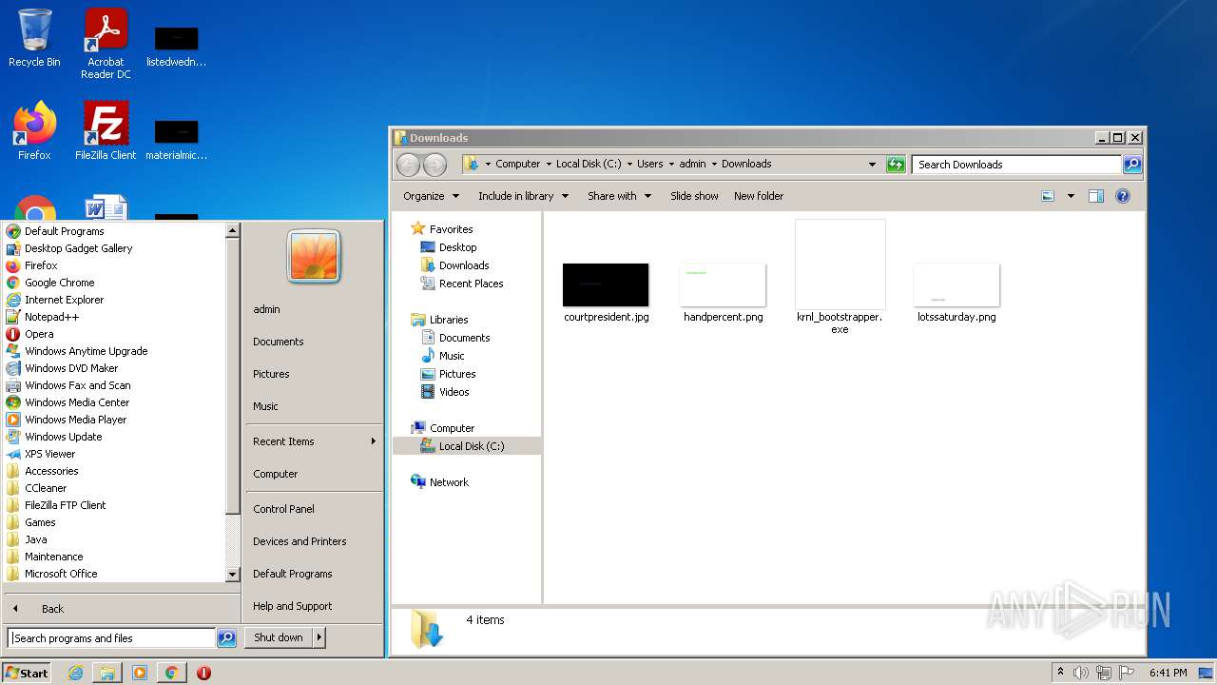
Task: Open Opera from Start menu
Action: point(39,334)
